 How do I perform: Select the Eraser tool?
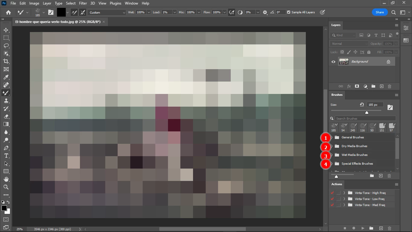tap(6, 117)
